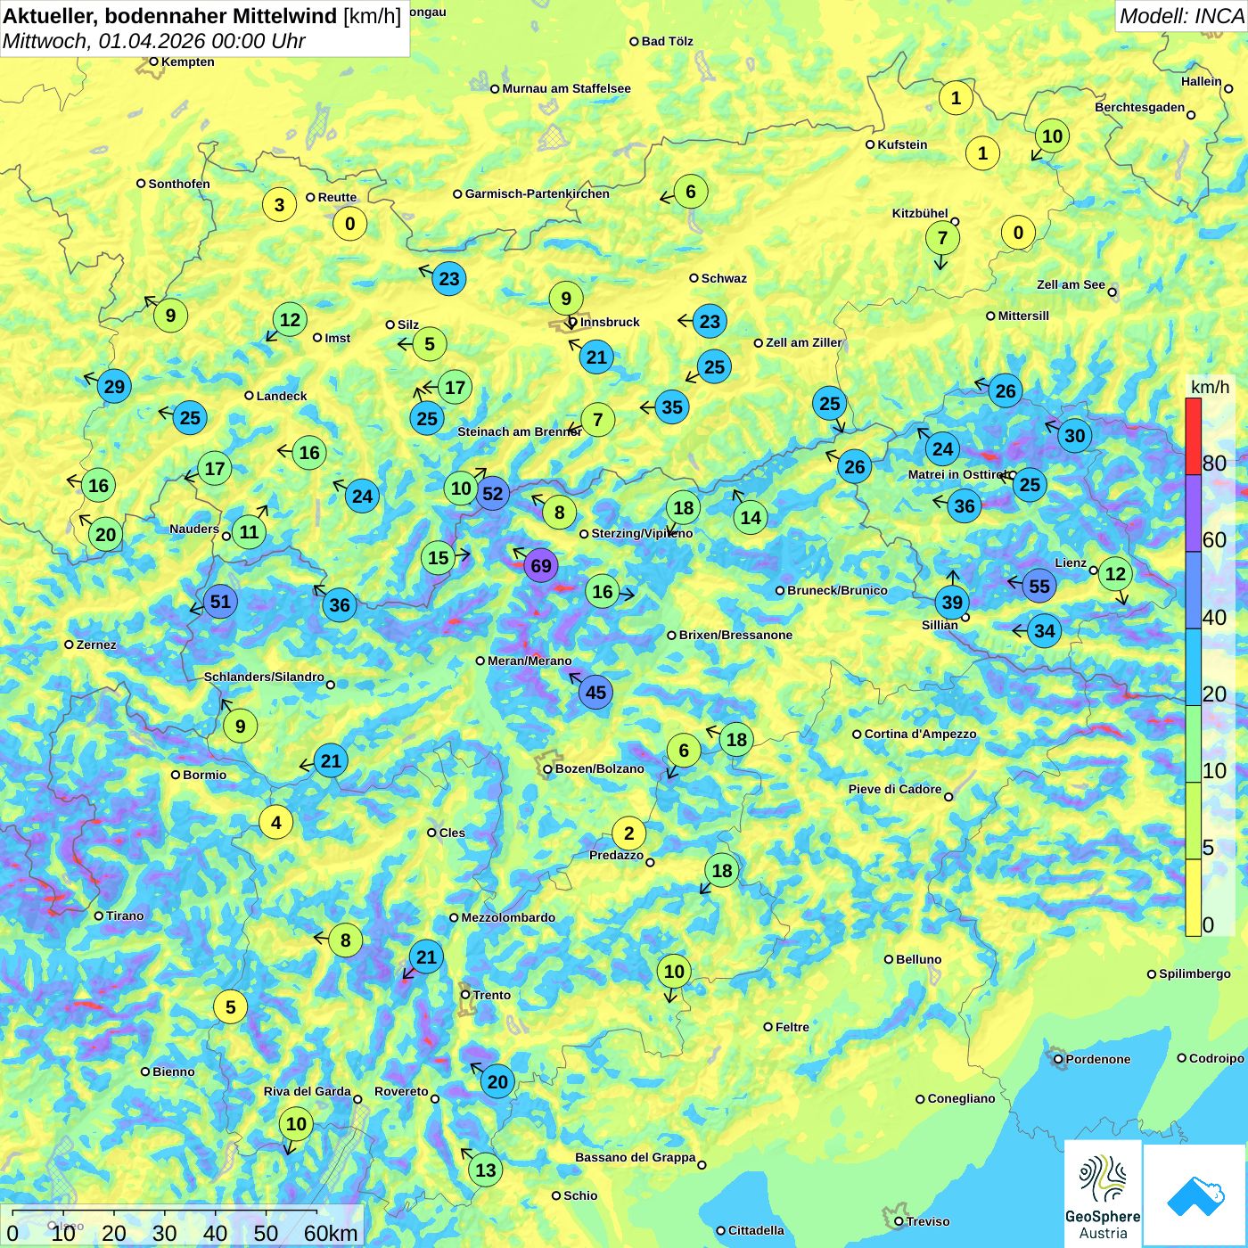Image resolution: width=1248 pixels, height=1248 pixels.
Task: Click the Cortina d'Ampezzo label
Action: (x=920, y=734)
